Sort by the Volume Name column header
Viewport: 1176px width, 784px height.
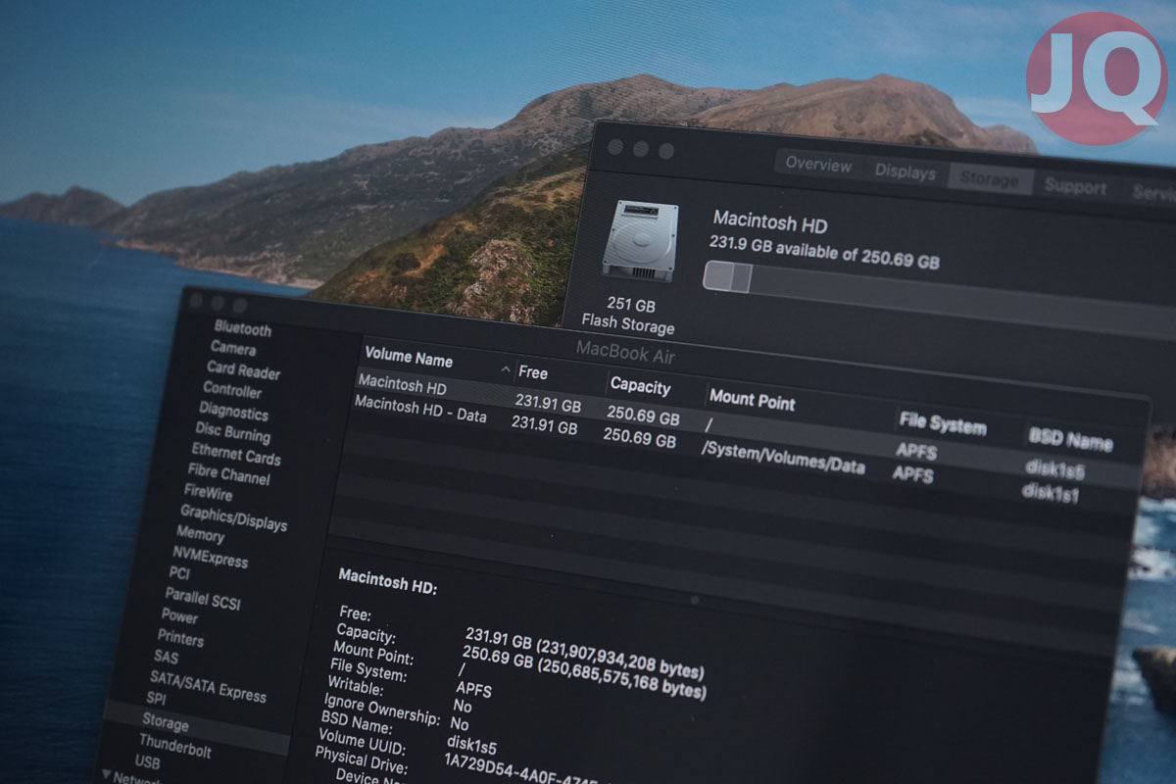click(409, 356)
